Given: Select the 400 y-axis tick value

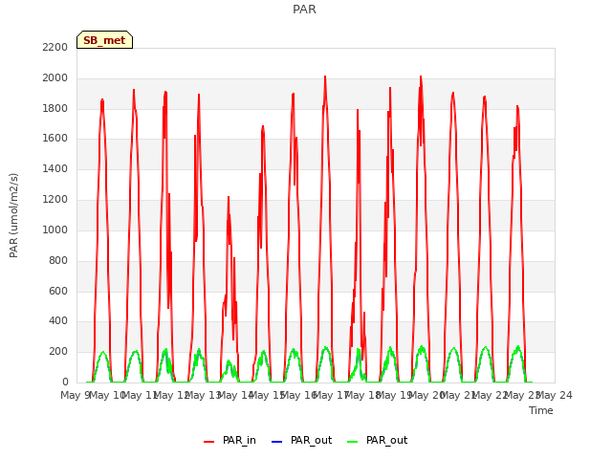Looking at the screenshot, I should 58,321.
